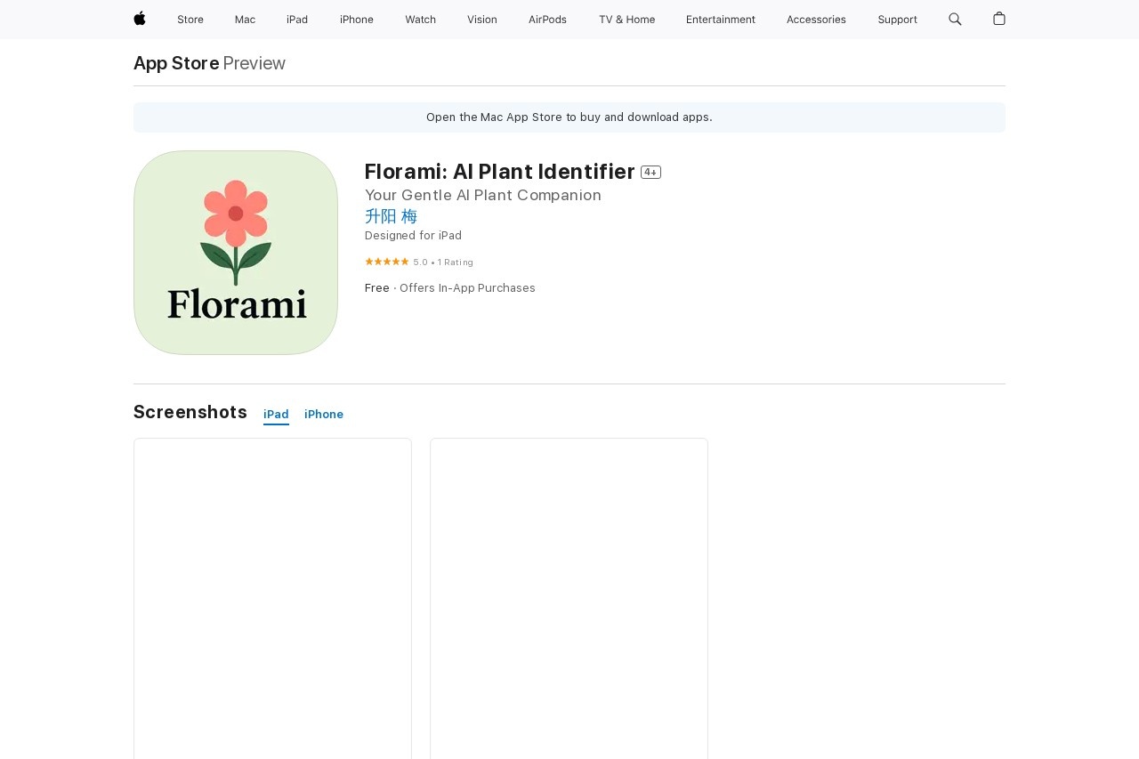The width and height of the screenshot is (1139, 759).
Task: Click the Apple logo icon
Action: (x=140, y=19)
